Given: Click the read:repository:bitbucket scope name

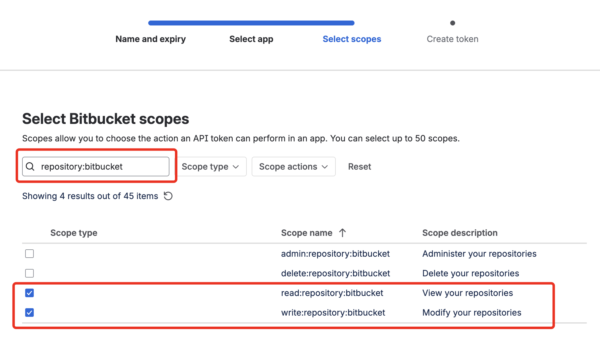Looking at the screenshot, I should [x=332, y=293].
